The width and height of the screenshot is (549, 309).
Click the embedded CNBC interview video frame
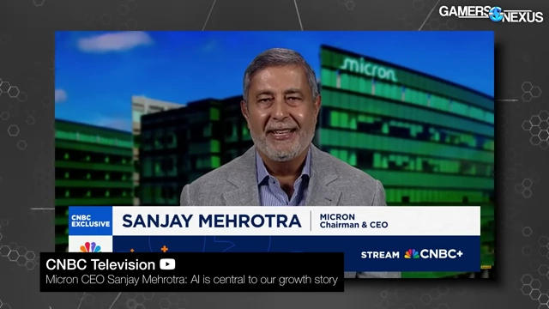coord(274,154)
